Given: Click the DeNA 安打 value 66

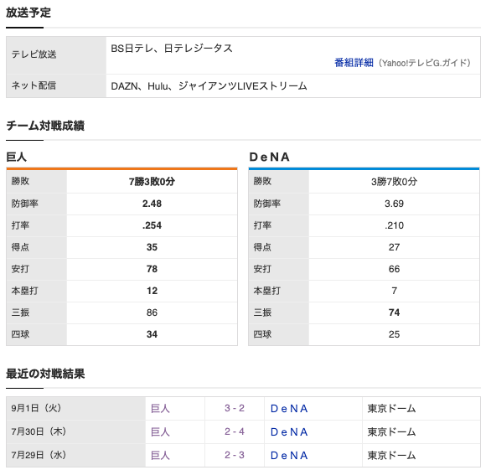Looking at the screenshot, I should coord(394,269).
